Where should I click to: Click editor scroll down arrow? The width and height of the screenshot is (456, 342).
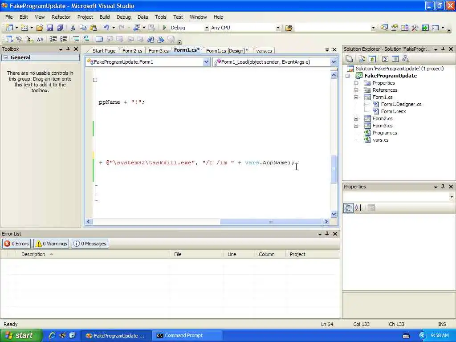334,214
